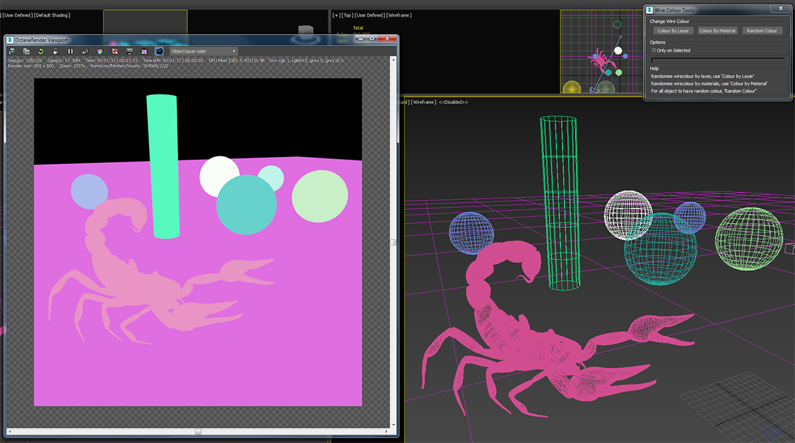This screenshot has width=795, height=443.
Task: Click the color wheel icon in Octane toolbar
Action: coord(99,51)
